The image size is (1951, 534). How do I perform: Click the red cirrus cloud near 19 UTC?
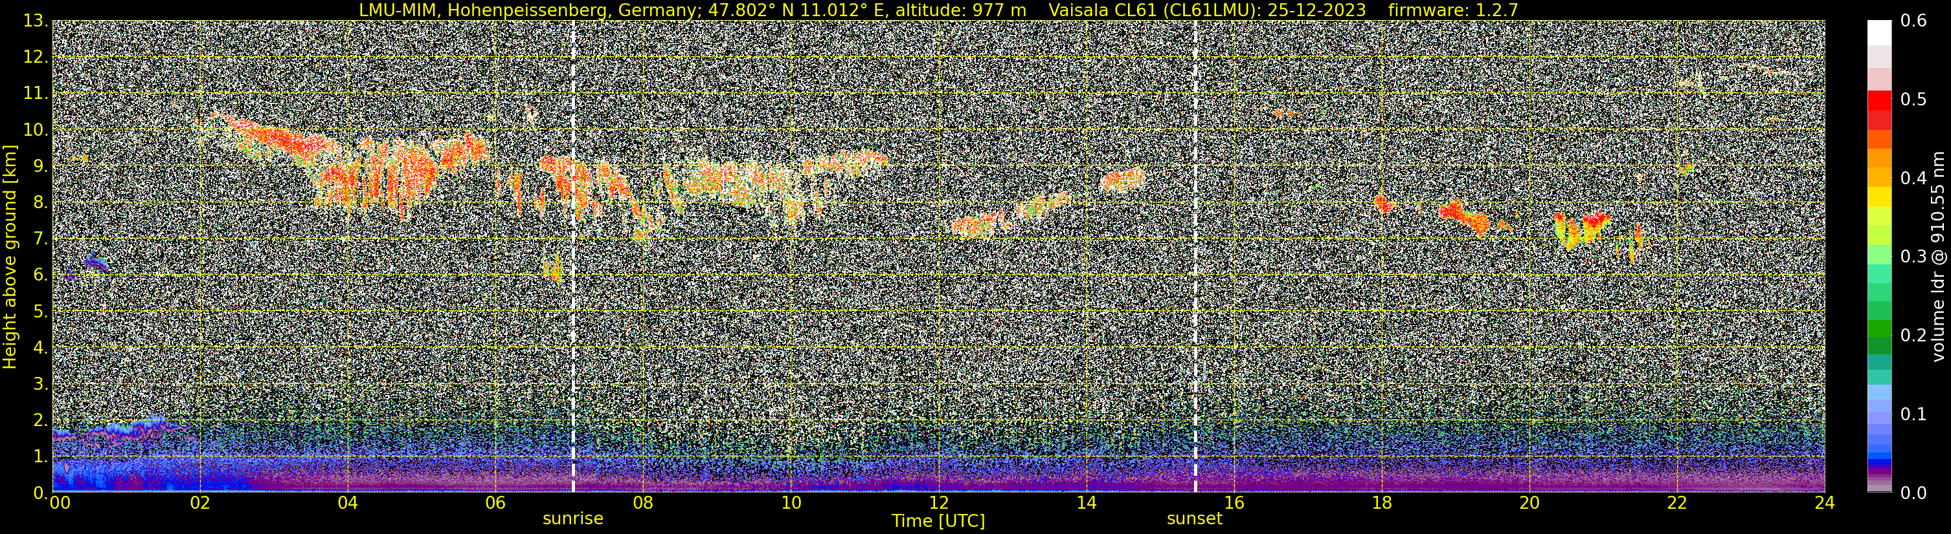[1465, 215]
